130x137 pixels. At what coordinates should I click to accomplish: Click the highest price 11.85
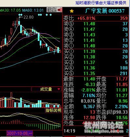click(122, 84)
